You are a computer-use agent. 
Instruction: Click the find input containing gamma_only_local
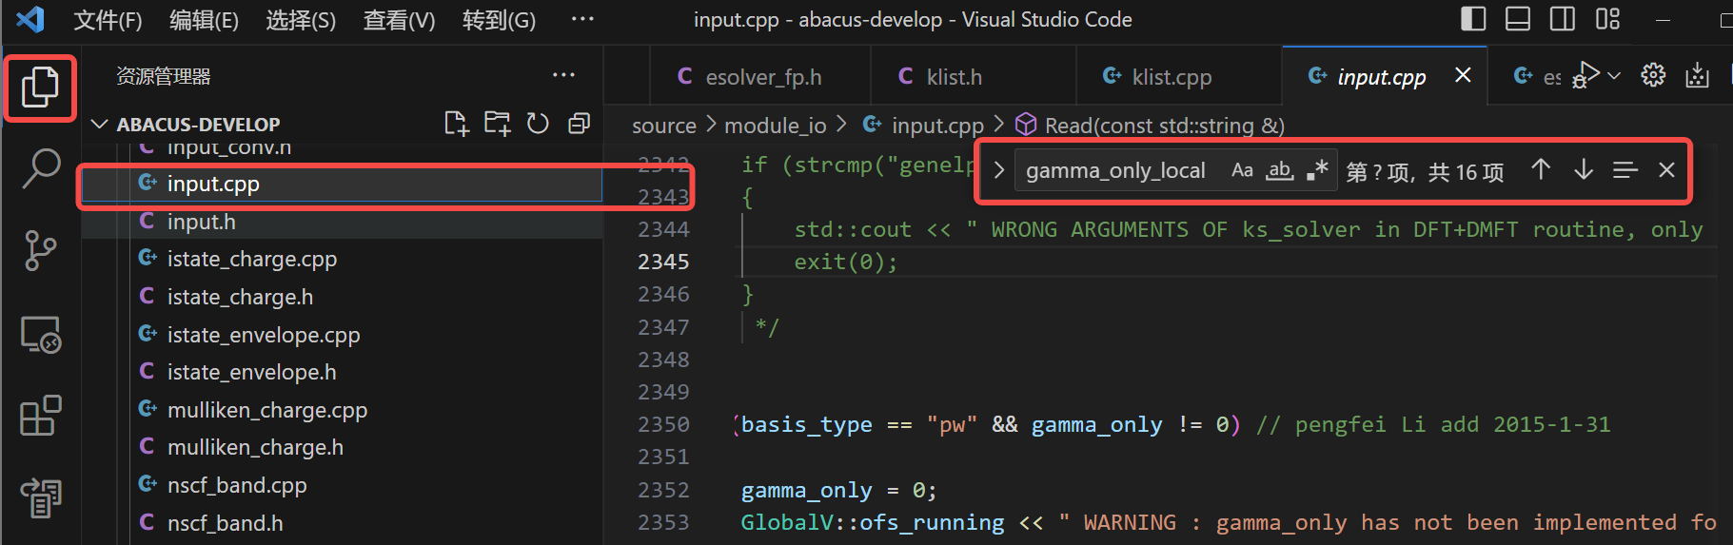(x=1115, y=170)
